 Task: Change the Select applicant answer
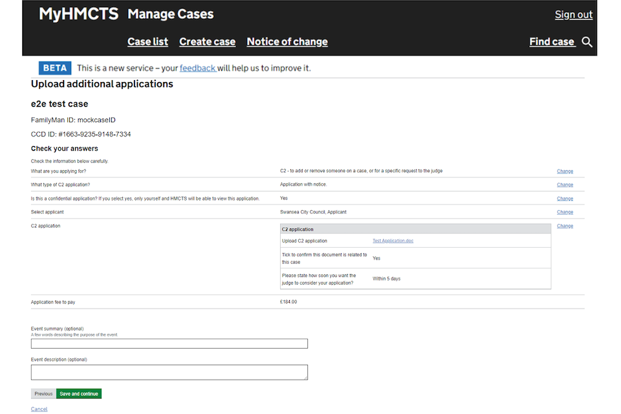[565, 212]
